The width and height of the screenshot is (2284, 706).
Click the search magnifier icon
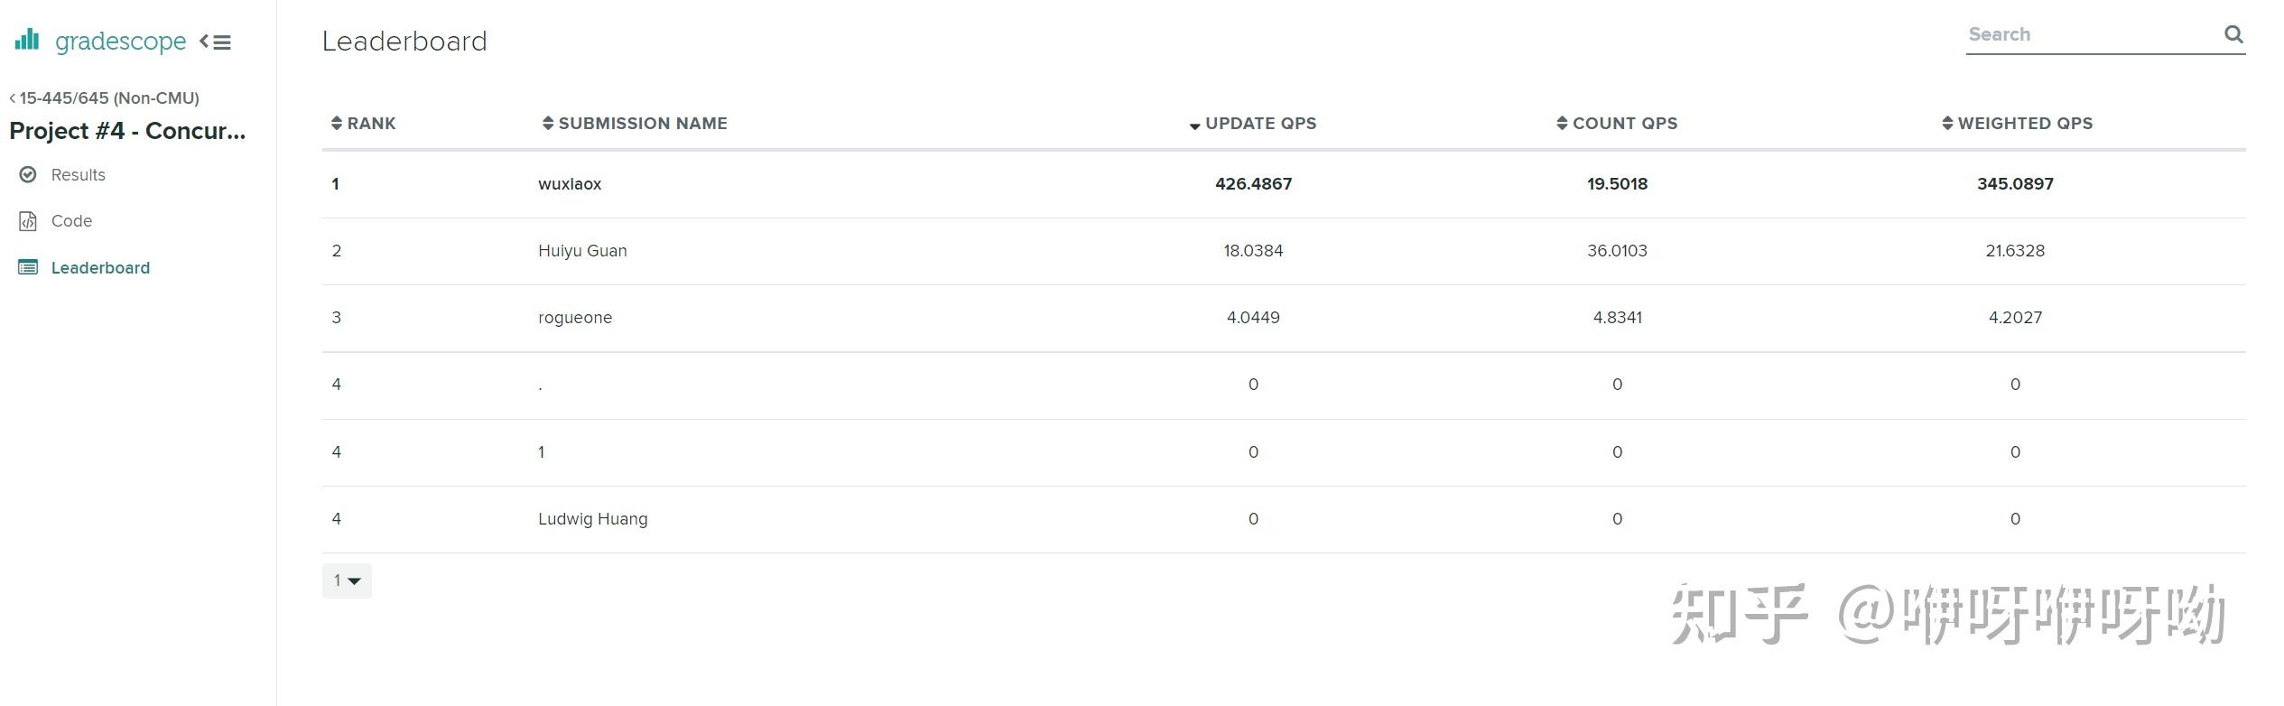point(2233,34)
